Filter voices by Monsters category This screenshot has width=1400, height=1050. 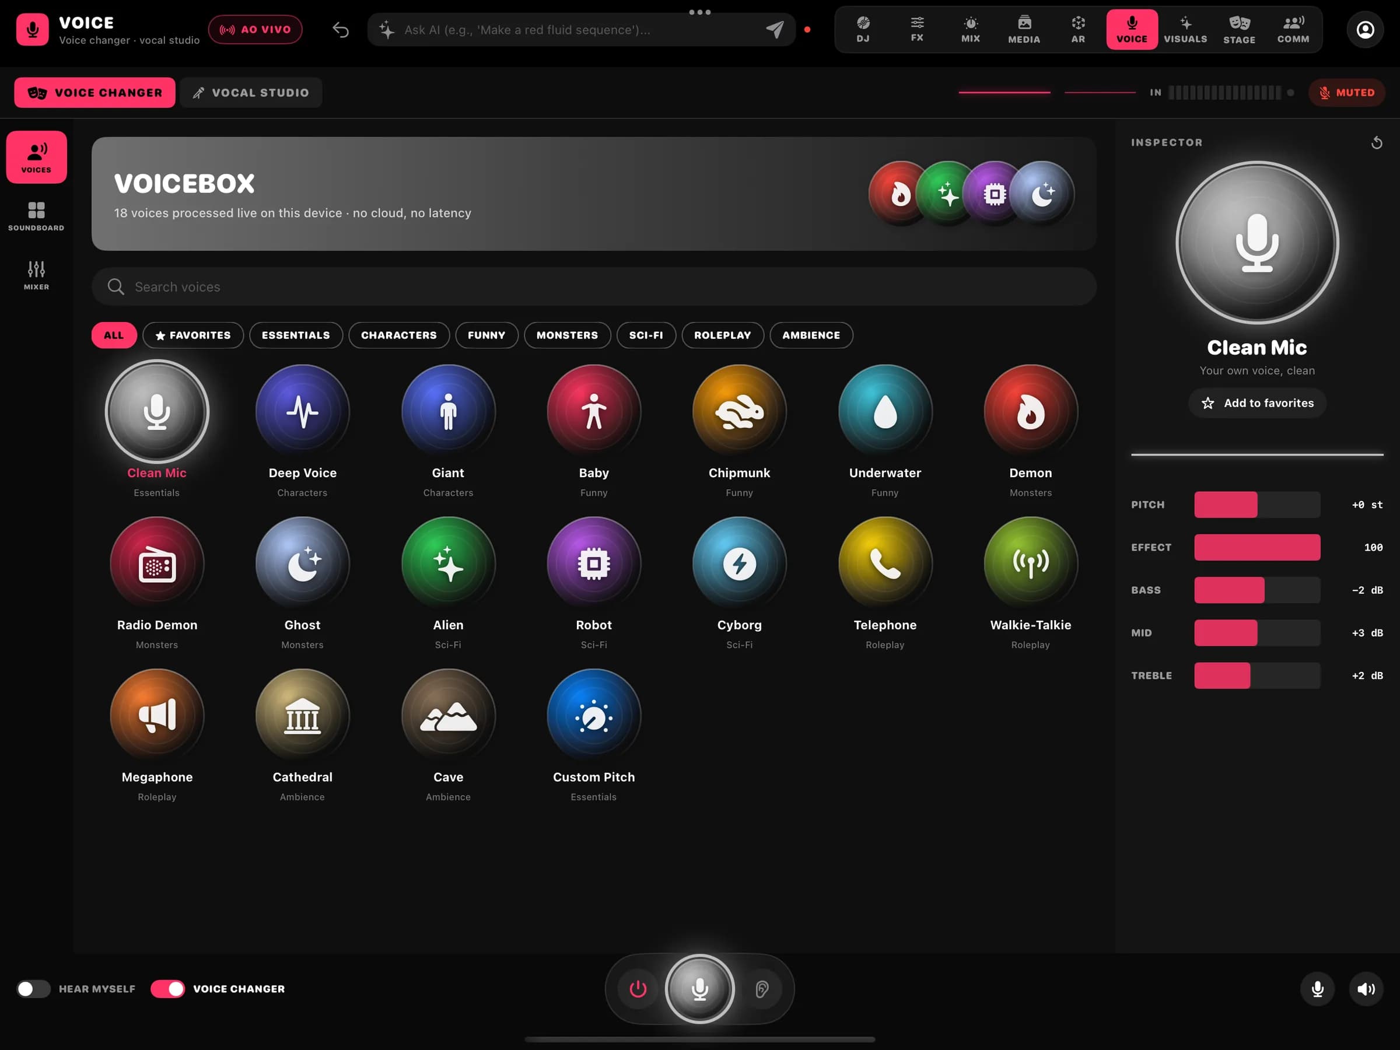567,335
